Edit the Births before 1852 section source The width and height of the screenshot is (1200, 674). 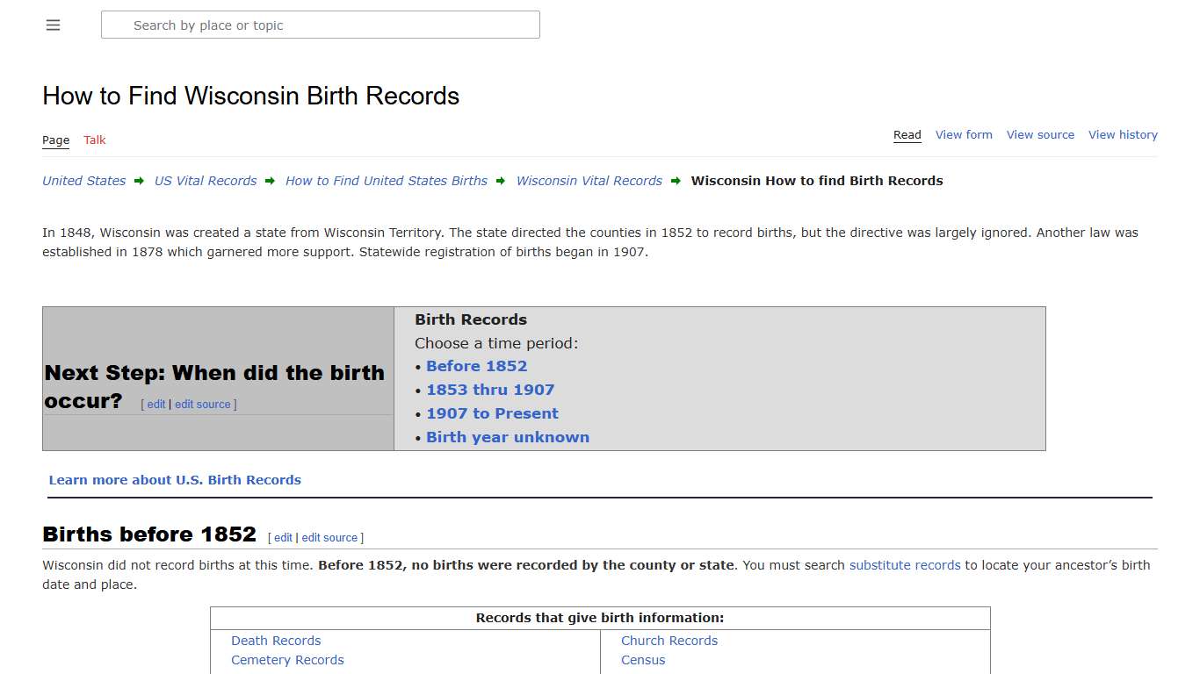tap(329, 537)
